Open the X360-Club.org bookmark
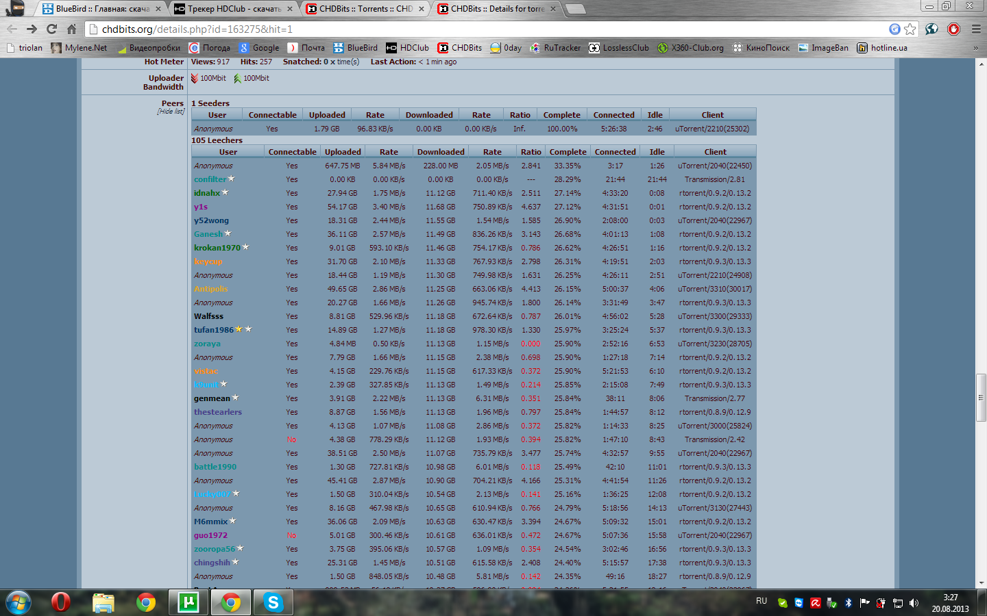Screen dimensions: 987x616 (690, 48)
